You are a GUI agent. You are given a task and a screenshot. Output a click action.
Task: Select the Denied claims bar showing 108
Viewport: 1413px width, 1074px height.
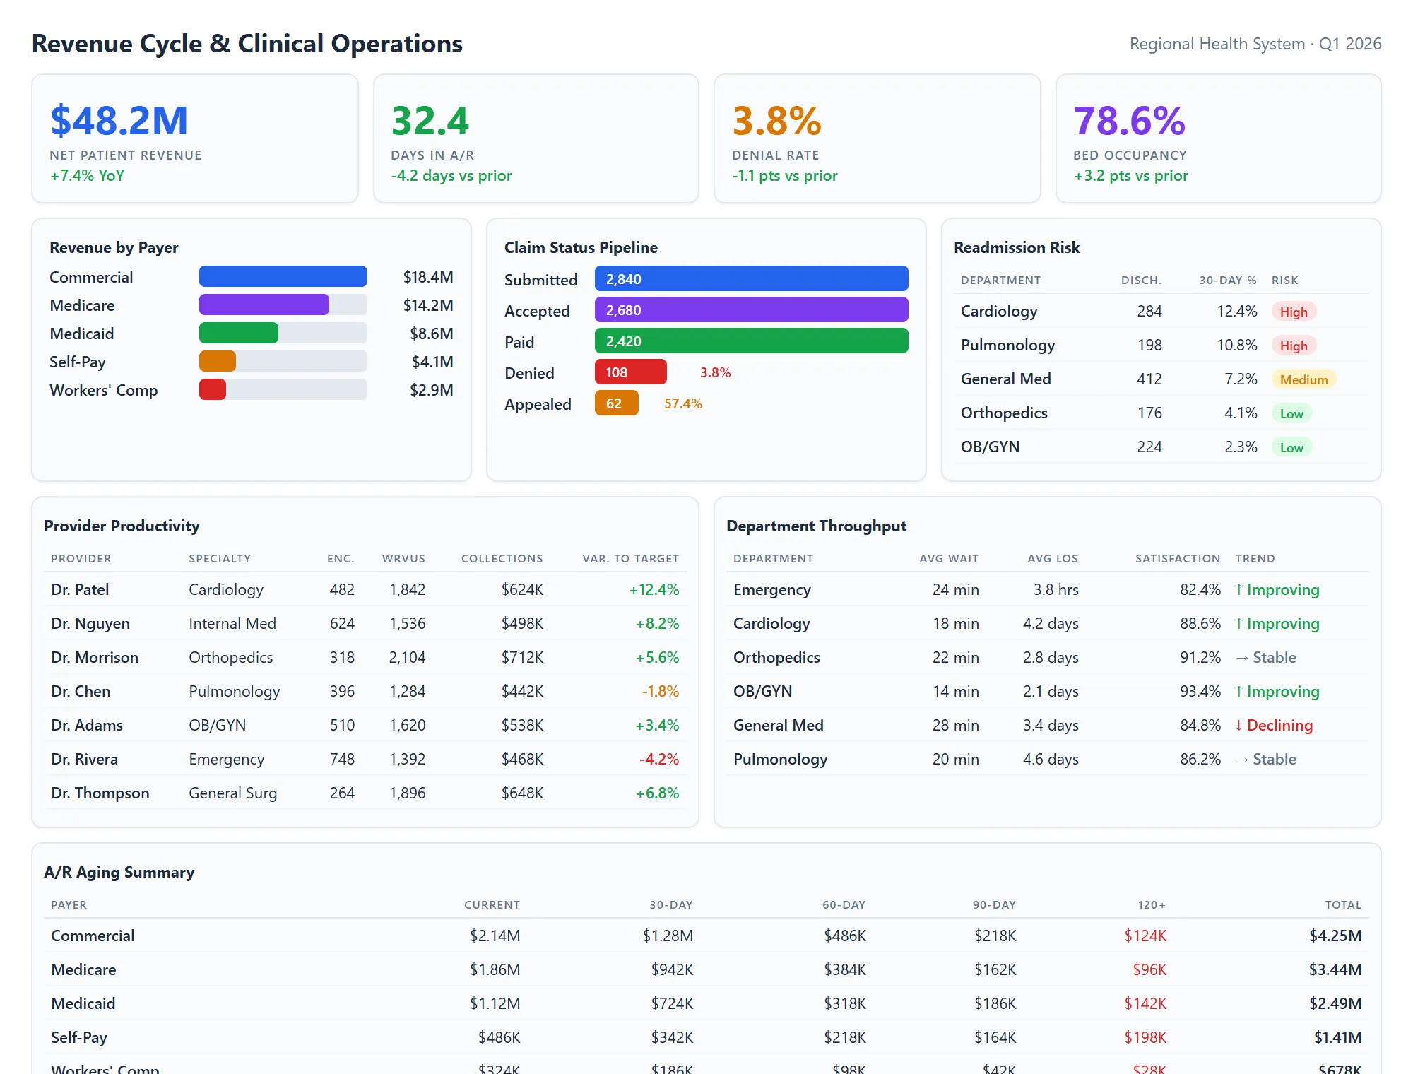[x=630, y=372]
